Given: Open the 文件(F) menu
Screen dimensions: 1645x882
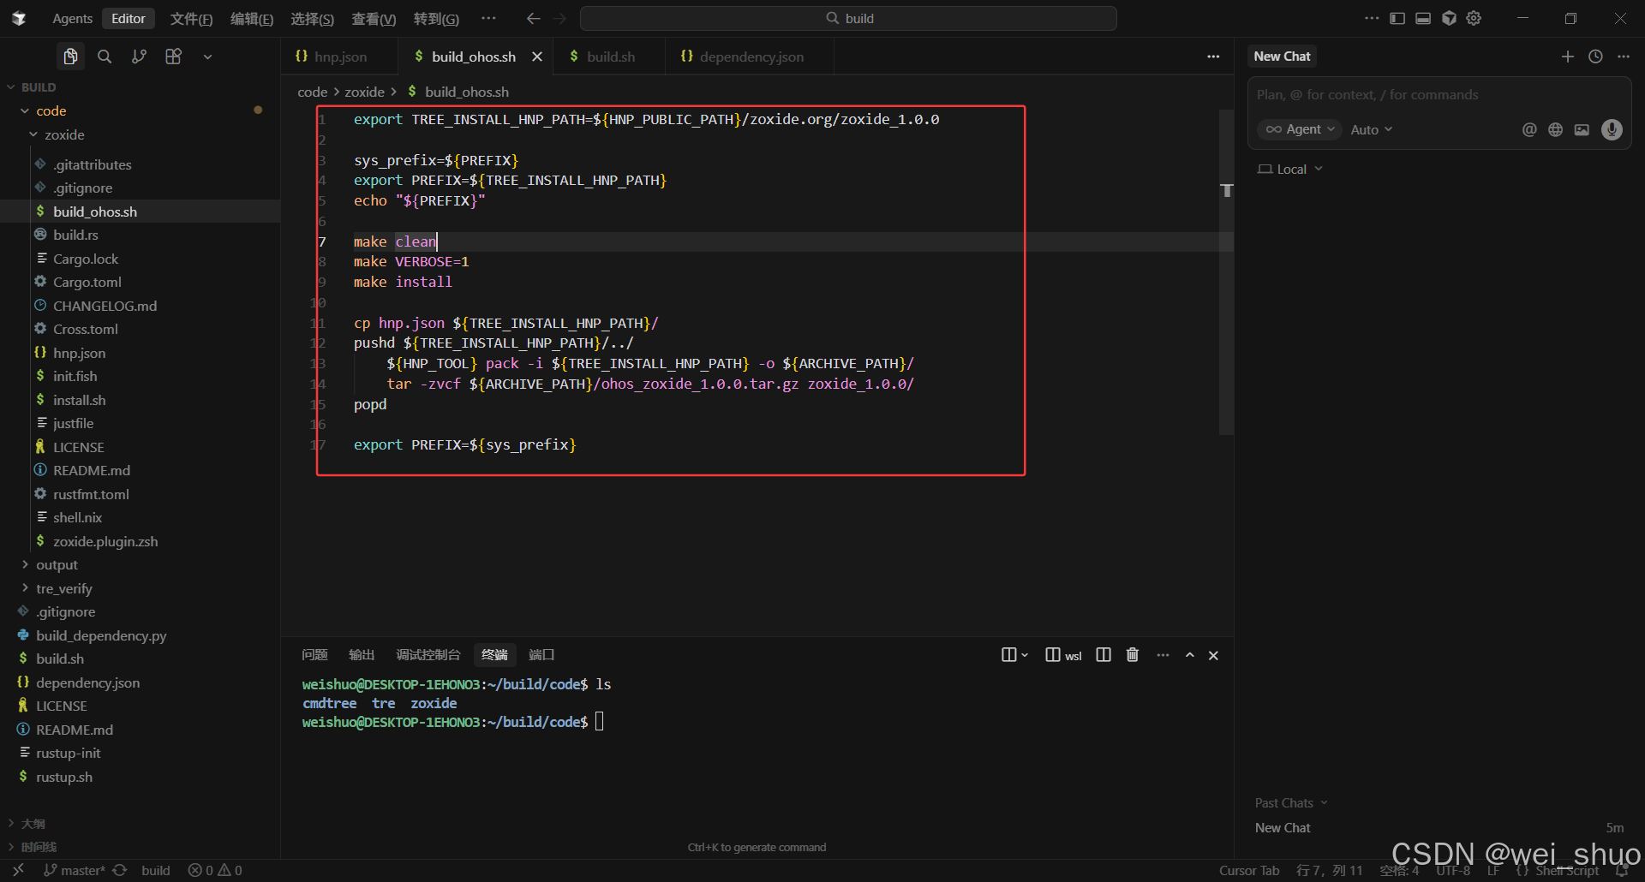Looking at the screenshot, I should pyautogui.click(x=191, y=18).
